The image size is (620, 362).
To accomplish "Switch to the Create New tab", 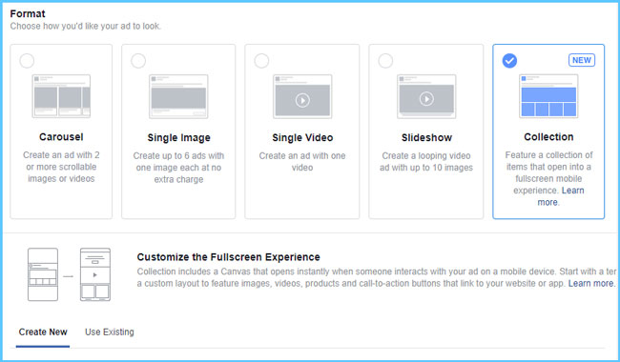I will click(x=43, y=332).
